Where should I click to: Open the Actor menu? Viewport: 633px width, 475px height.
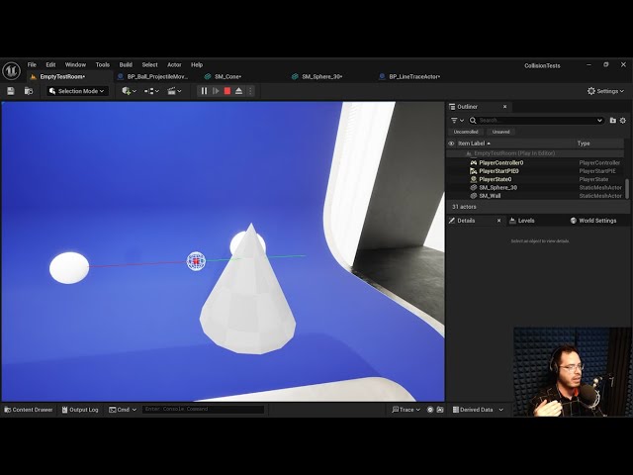point(174,64)
